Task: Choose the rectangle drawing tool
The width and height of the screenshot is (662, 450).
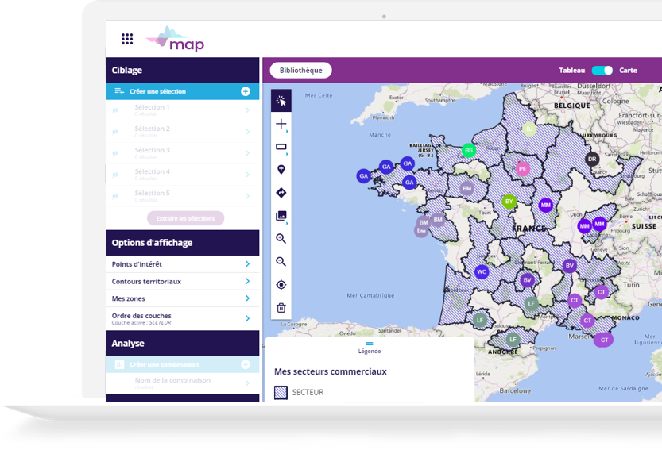Action: (x=281, y=147)
